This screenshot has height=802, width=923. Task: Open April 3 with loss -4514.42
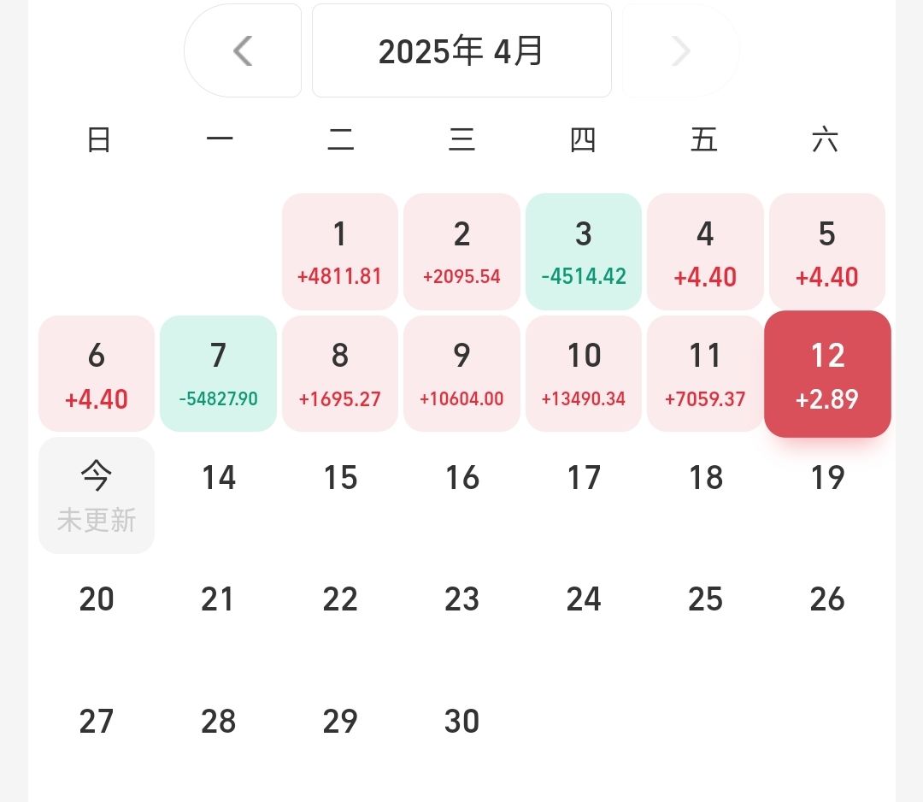pyautogui.click(x=584, y=251)
